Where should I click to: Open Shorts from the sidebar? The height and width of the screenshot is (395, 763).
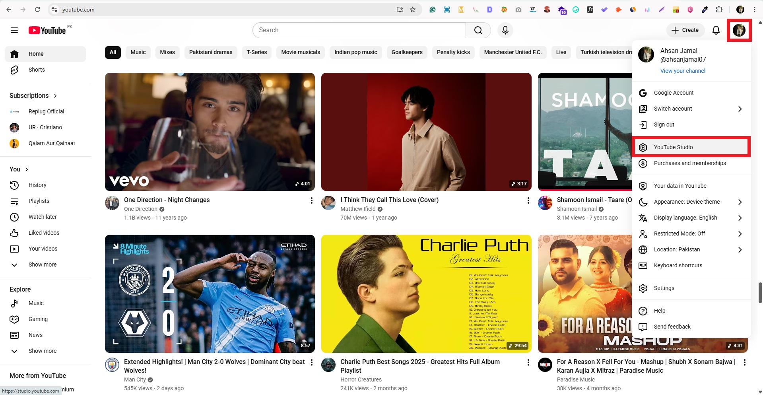pyautogui.click(x=36, y=70)
